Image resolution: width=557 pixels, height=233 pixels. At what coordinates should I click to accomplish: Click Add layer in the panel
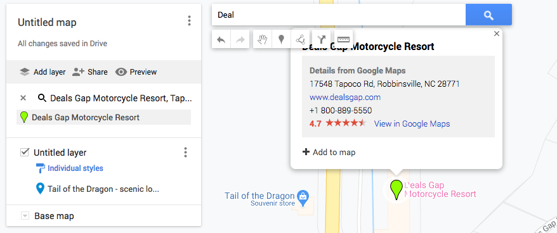(x=43, y=72)
